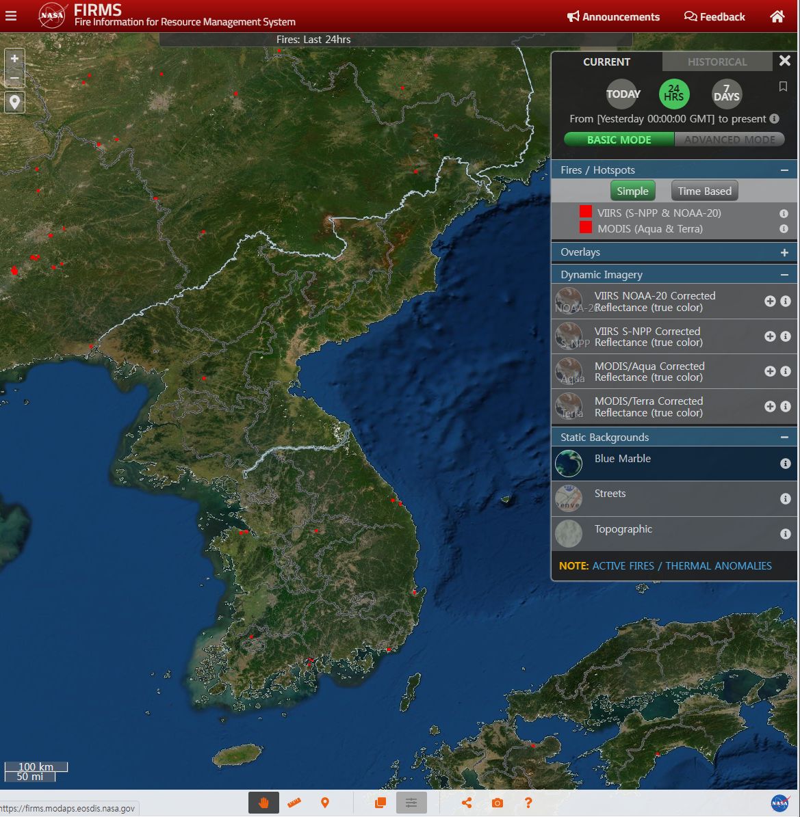Screen dimensions: 800x817
Task: Open info for MODIS fire layer
Action: (784, 229)
